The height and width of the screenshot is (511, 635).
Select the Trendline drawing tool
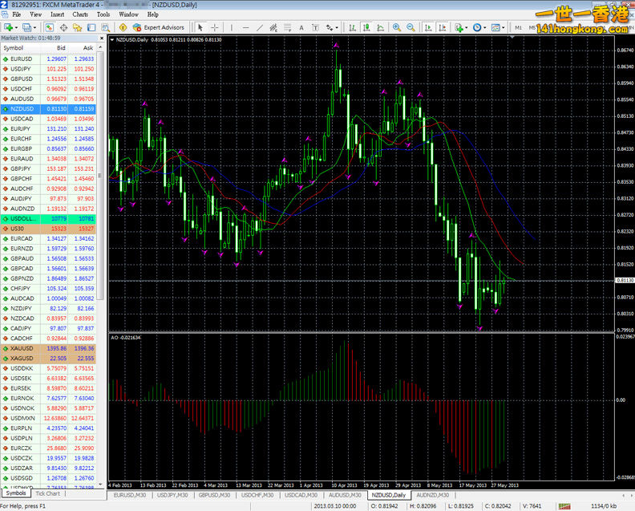pyautogui.click(x=260, y=27)
